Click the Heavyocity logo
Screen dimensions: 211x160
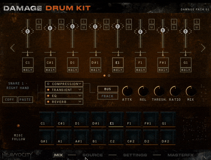pos(18,155)
